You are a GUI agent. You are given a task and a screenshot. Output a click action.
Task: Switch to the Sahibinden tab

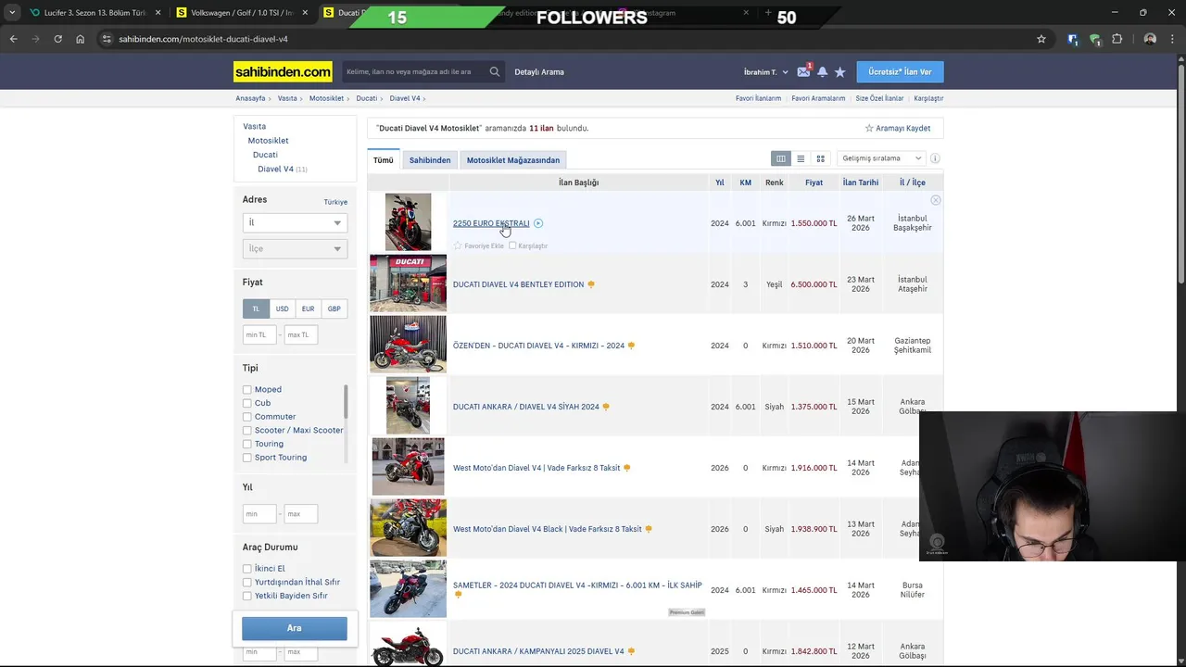point(430,160)
